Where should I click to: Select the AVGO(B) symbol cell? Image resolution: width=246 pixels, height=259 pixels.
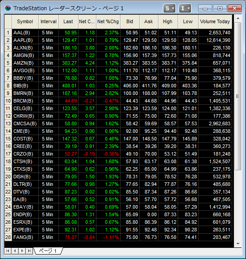click(x=25, y=71)
